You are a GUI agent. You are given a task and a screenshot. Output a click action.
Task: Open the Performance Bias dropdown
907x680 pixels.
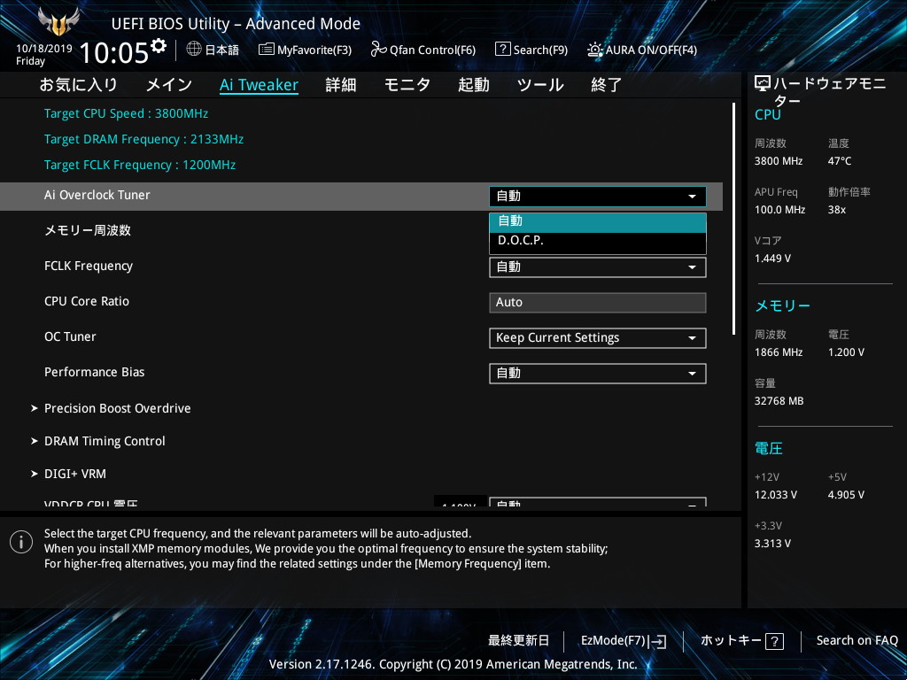[598, 373]
